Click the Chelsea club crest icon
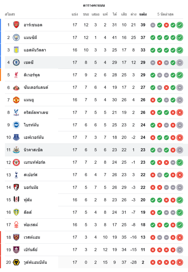 pos(16,63)
